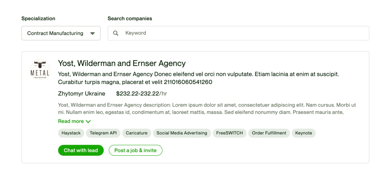Select the Caricature skill tag

tap(137, 133)
